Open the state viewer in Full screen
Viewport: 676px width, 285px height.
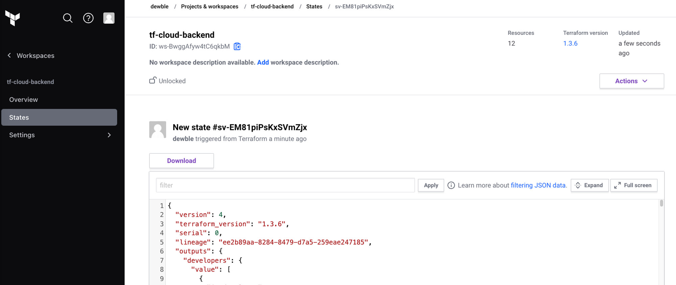(x=634, y=185)
